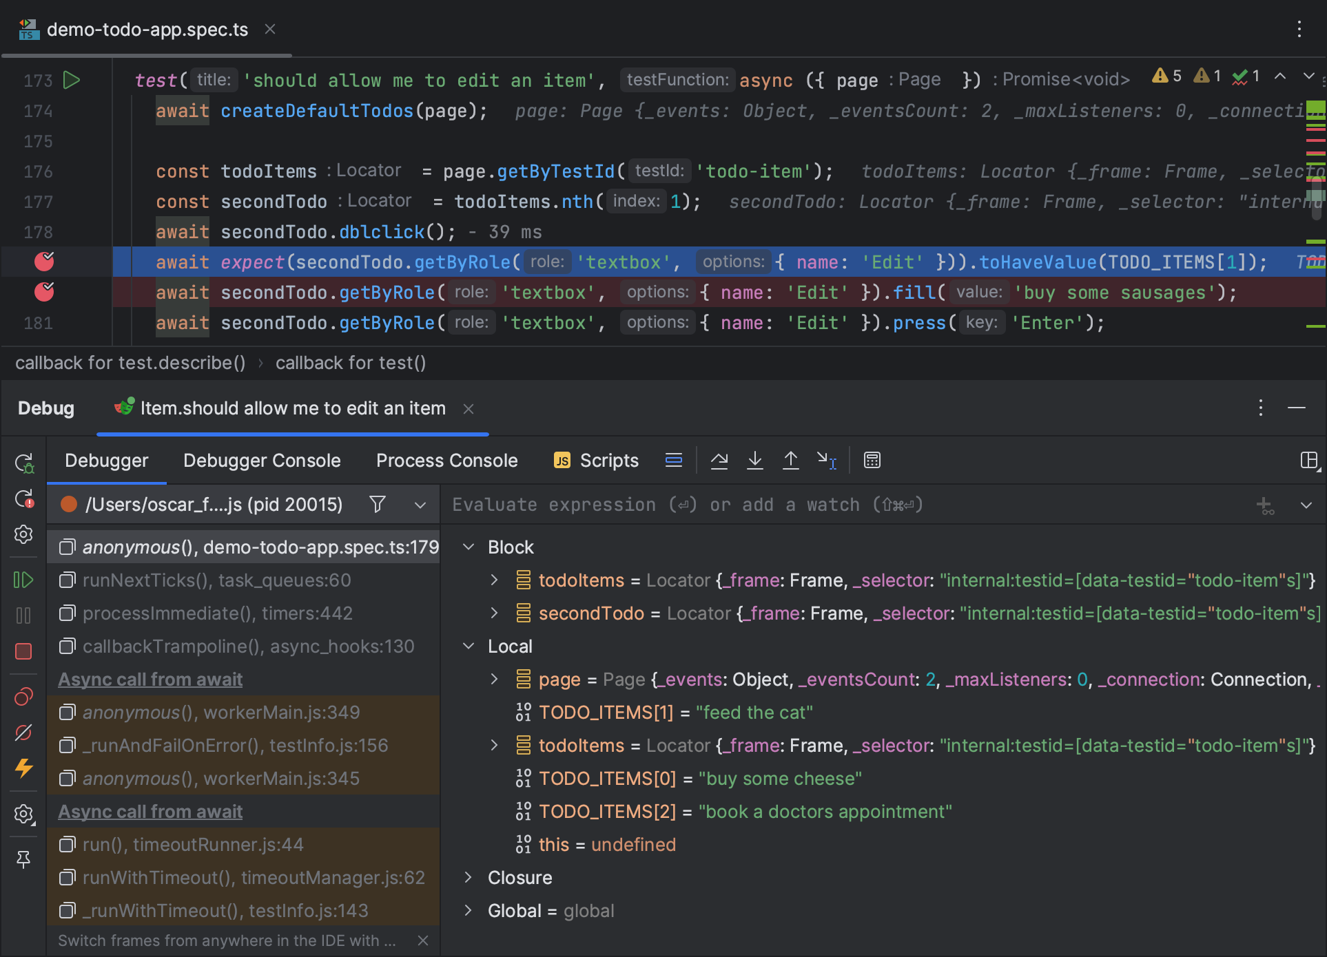The image size is (1327, 957).
Task: Toggle Mute Breakpoints slashed-circle icon
Action: click(x=23, y=733)
